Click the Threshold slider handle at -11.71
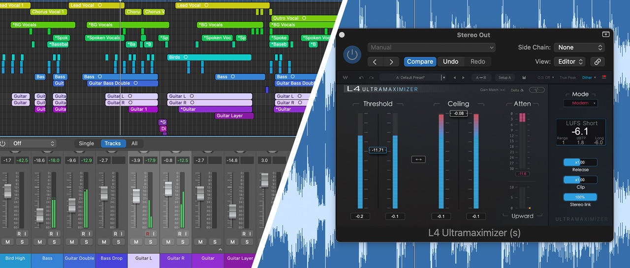 click(378, 150)
